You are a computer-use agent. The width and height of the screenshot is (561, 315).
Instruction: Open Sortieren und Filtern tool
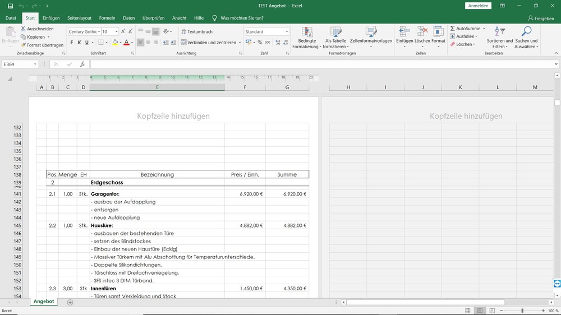click(499, 33)
